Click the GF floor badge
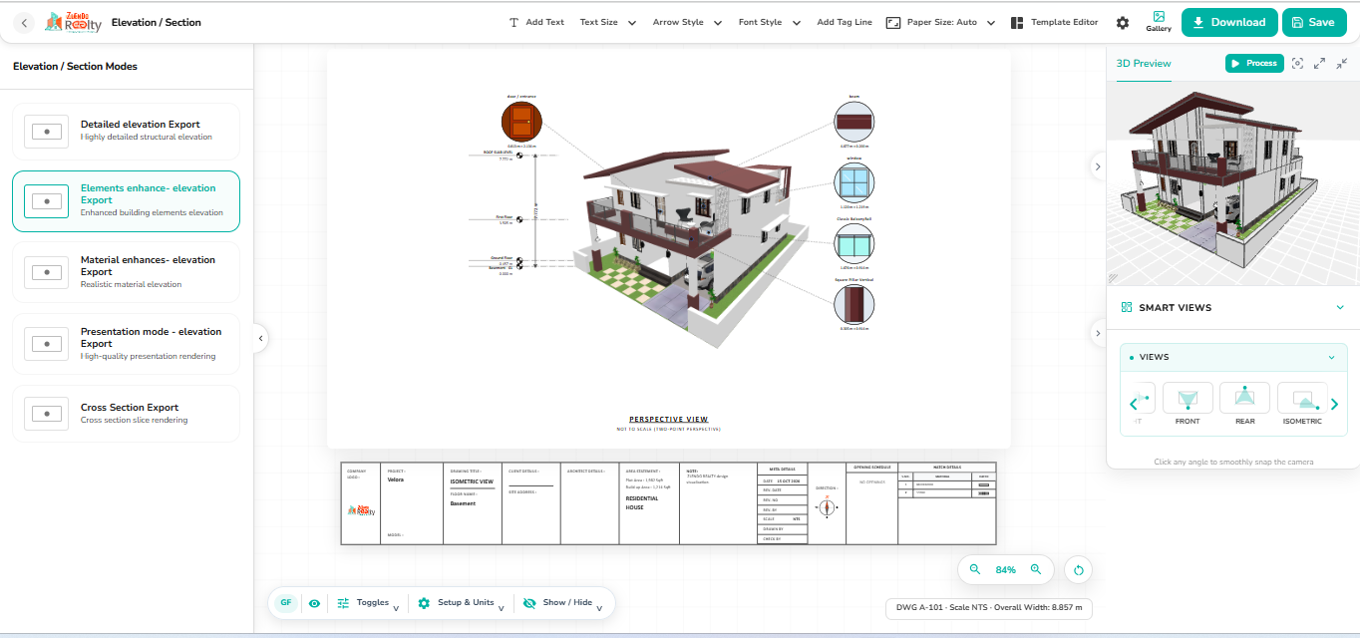This screenshot has height=638, width=1360. click(286, 603)
